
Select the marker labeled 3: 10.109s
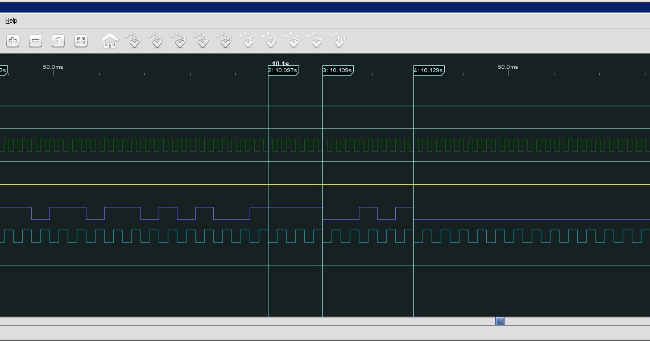pos(337,70)
